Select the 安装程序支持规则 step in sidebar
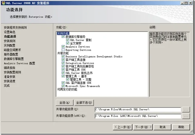This screenshot has width=195, height=135. (15, 27)
